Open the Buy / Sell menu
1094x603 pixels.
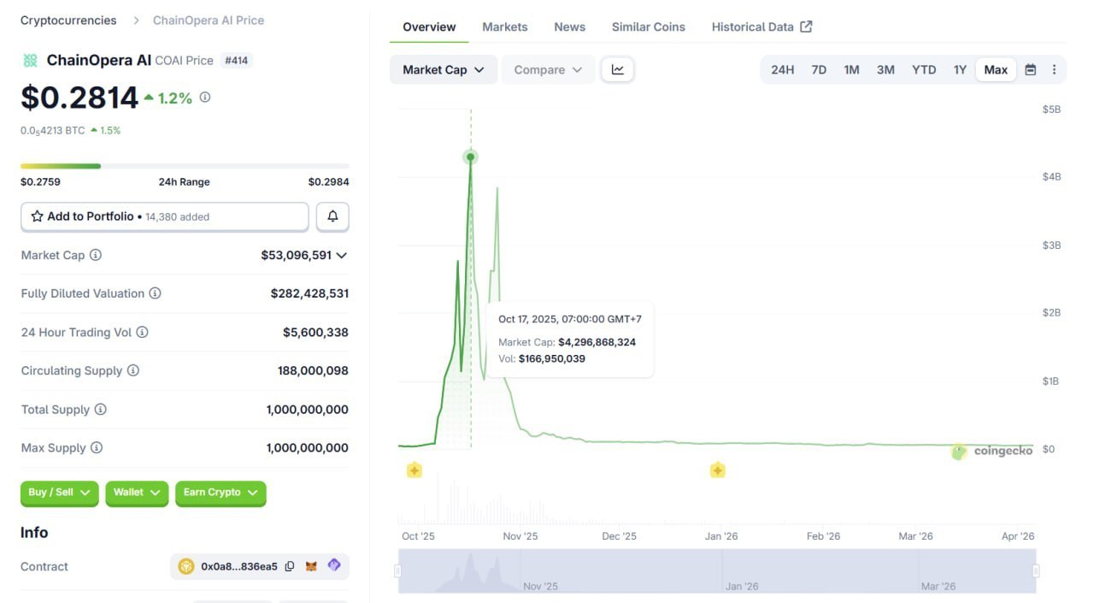point(59,493)
